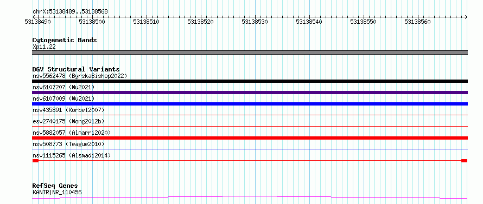Screen dimensions: 483x204
Task: Select the Xp11.22 band label
Action: 44,47
